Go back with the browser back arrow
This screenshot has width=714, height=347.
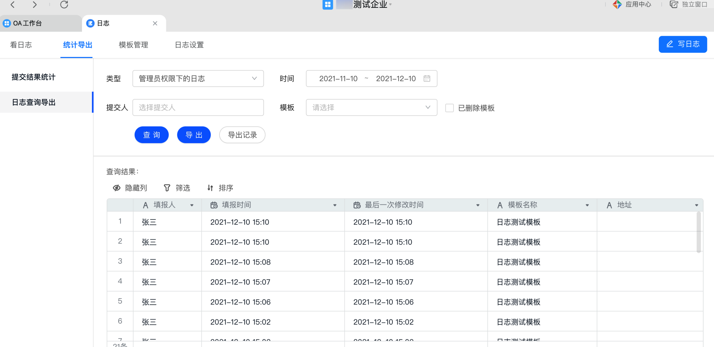[x=13, y=4]
